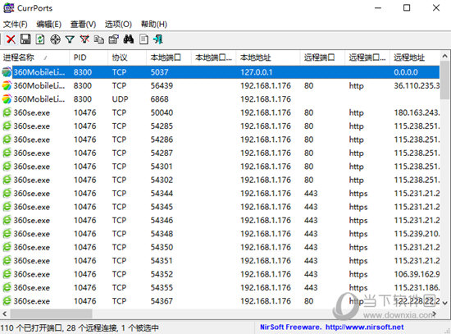Click the 127.0.0.1 local address cell
451x334 pixels.
(257, 72)
